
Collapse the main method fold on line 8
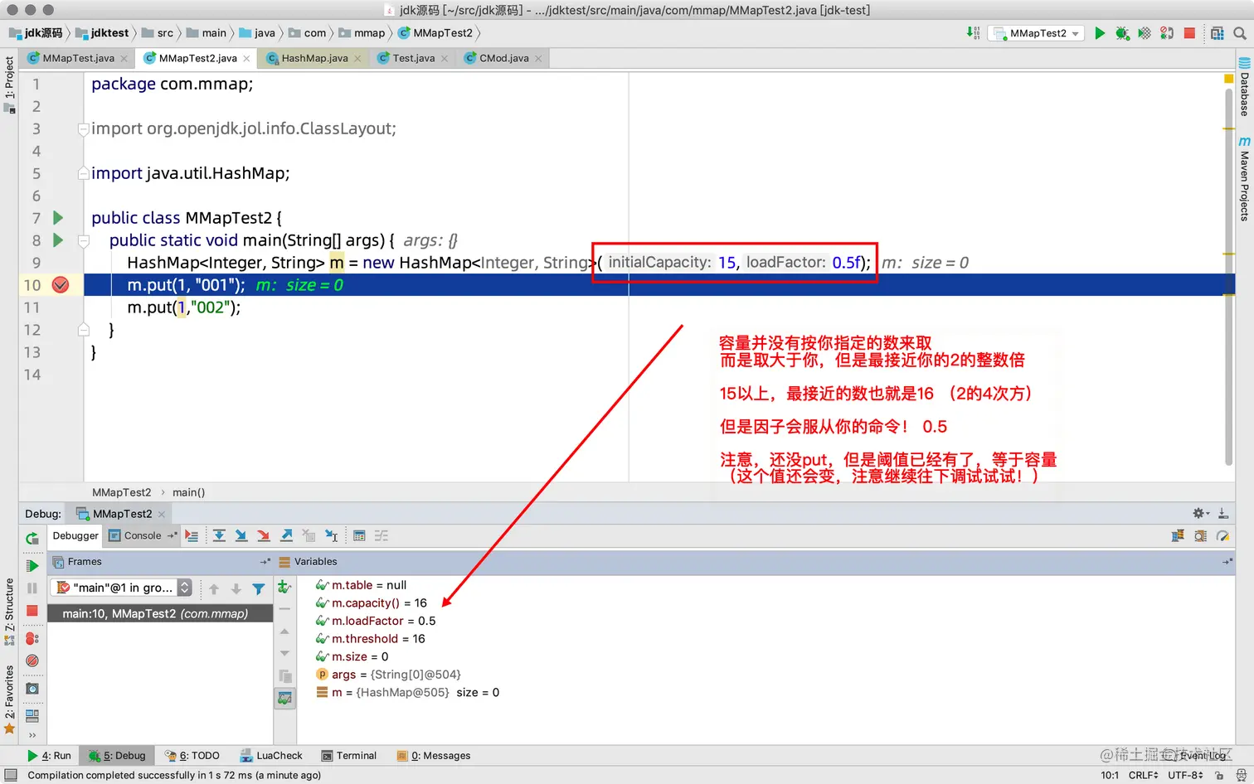click(84, 241)
